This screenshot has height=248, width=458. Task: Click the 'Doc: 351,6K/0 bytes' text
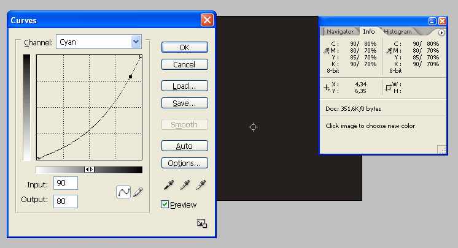pyautogui.click(x=353, y=109)
